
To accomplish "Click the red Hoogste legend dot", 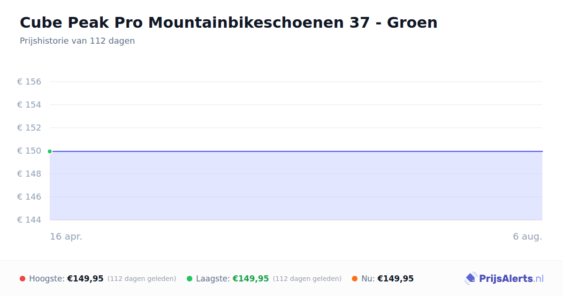I will tap(23, 279).
